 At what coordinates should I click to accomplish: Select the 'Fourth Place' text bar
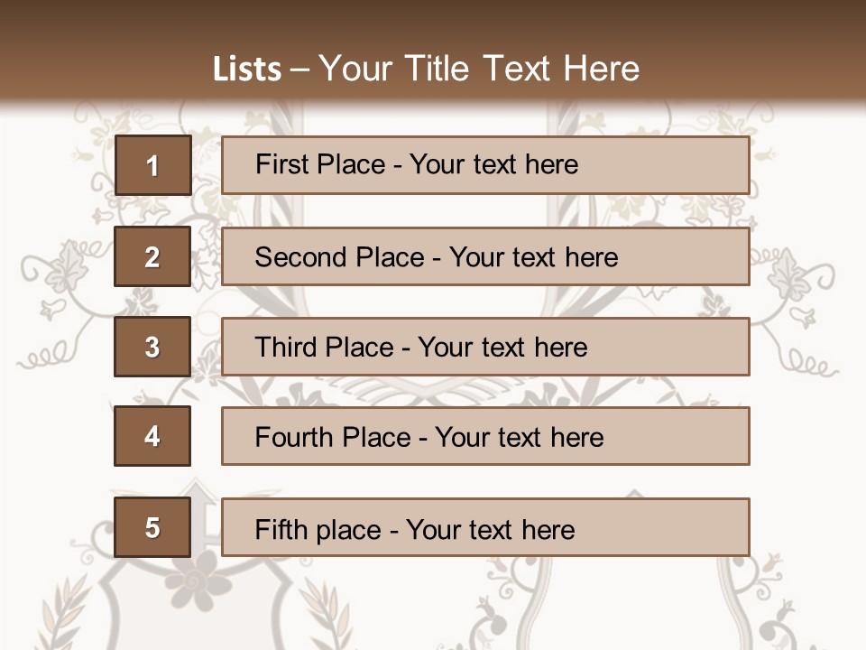(485, 436)
